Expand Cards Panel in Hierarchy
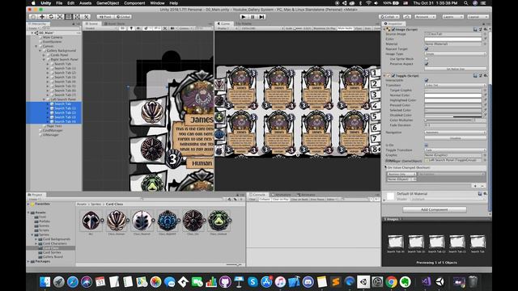This screenshot has width=518, height=291. (x=44, y=55)
